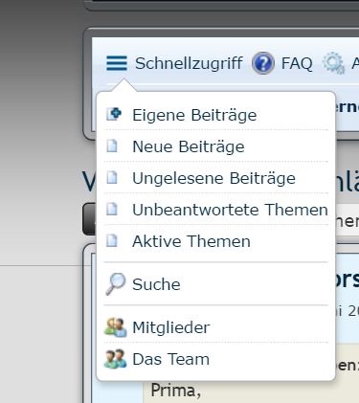Open the Mitglieder link
Image resolution: width=359 pixels, height=403 pixels.
click(x=171, y=327)
